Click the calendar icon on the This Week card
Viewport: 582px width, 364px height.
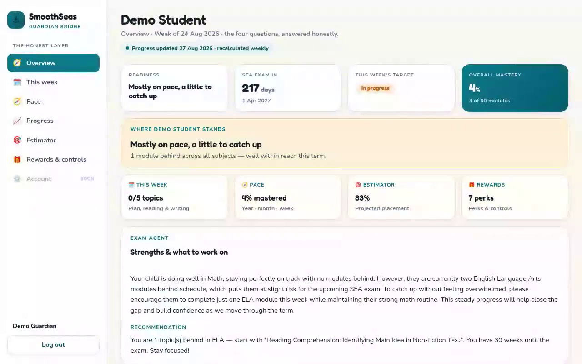[131, 185]
